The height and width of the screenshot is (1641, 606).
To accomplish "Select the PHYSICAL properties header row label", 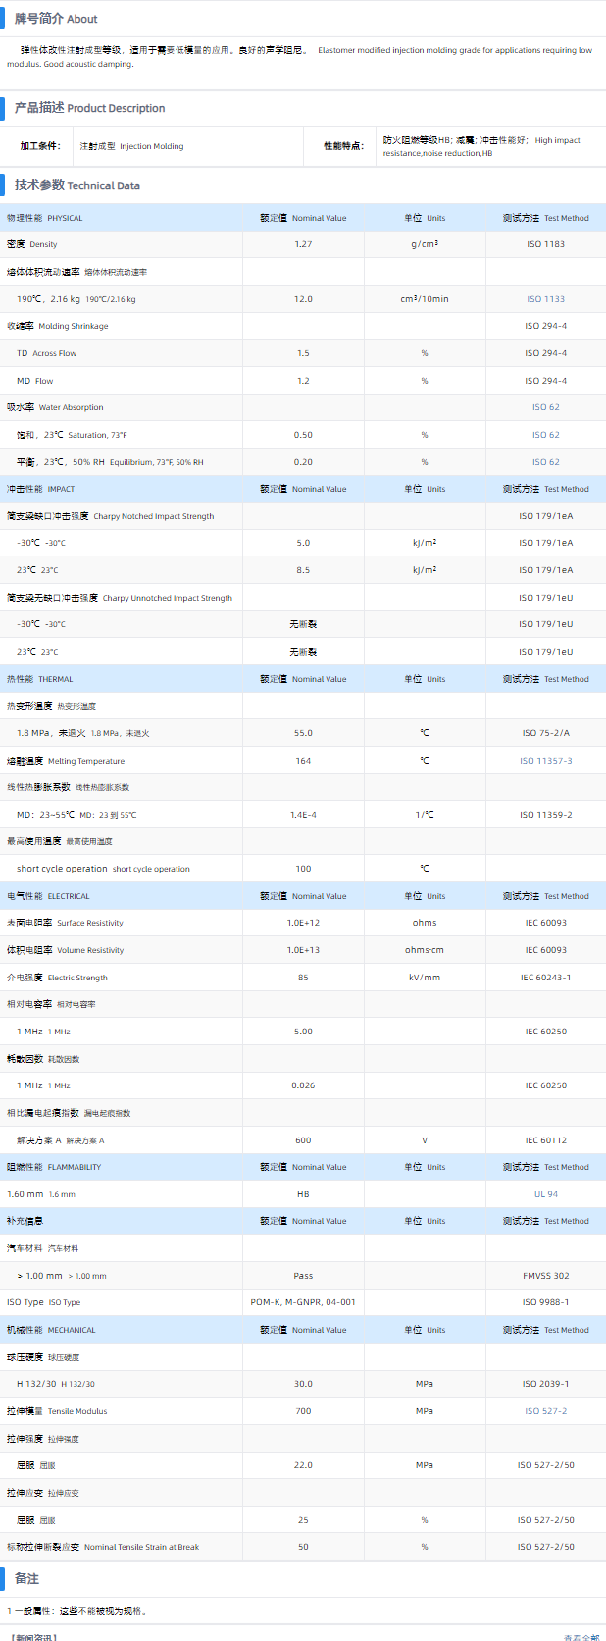I will pyautogui.click(x=45, y=218).
